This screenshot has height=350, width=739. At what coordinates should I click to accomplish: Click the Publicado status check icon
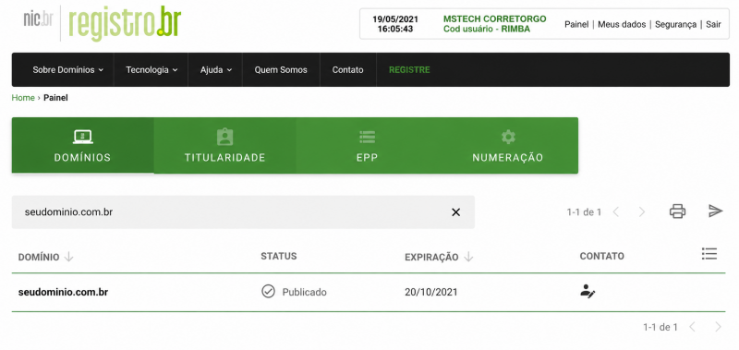pyautogui.click(x=268, y=292)
